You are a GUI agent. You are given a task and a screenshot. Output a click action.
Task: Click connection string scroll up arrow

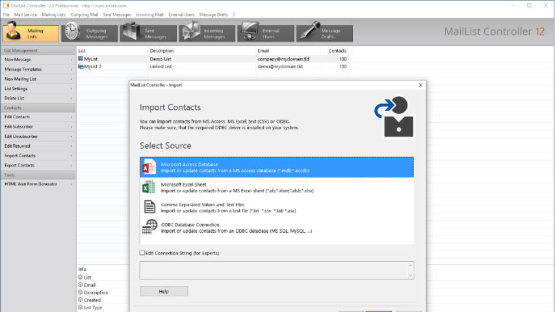point(410,266)
